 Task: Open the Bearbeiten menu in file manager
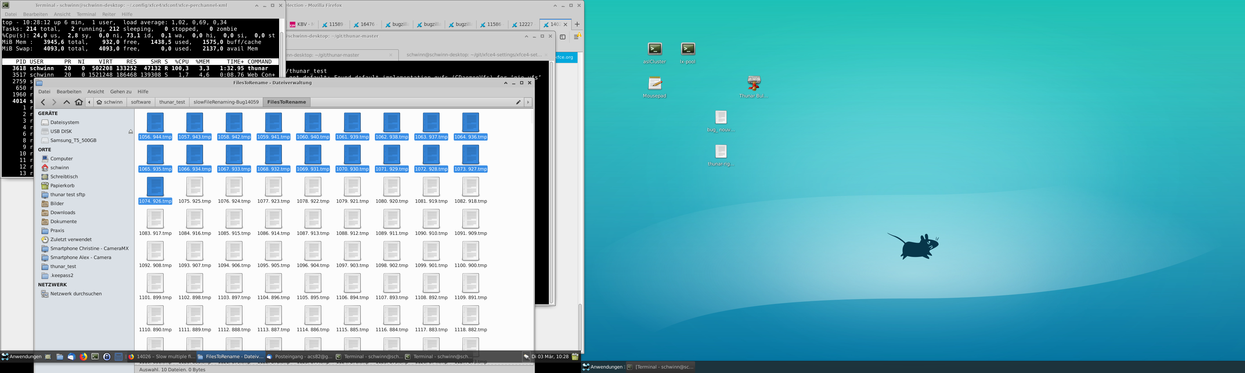[68, 92]
